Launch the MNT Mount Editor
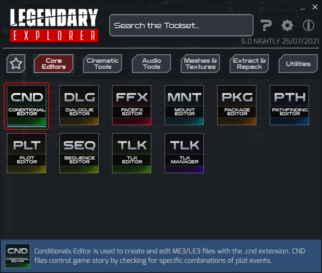The width and height of the screenshot is (322, 273). click(184, 105)
